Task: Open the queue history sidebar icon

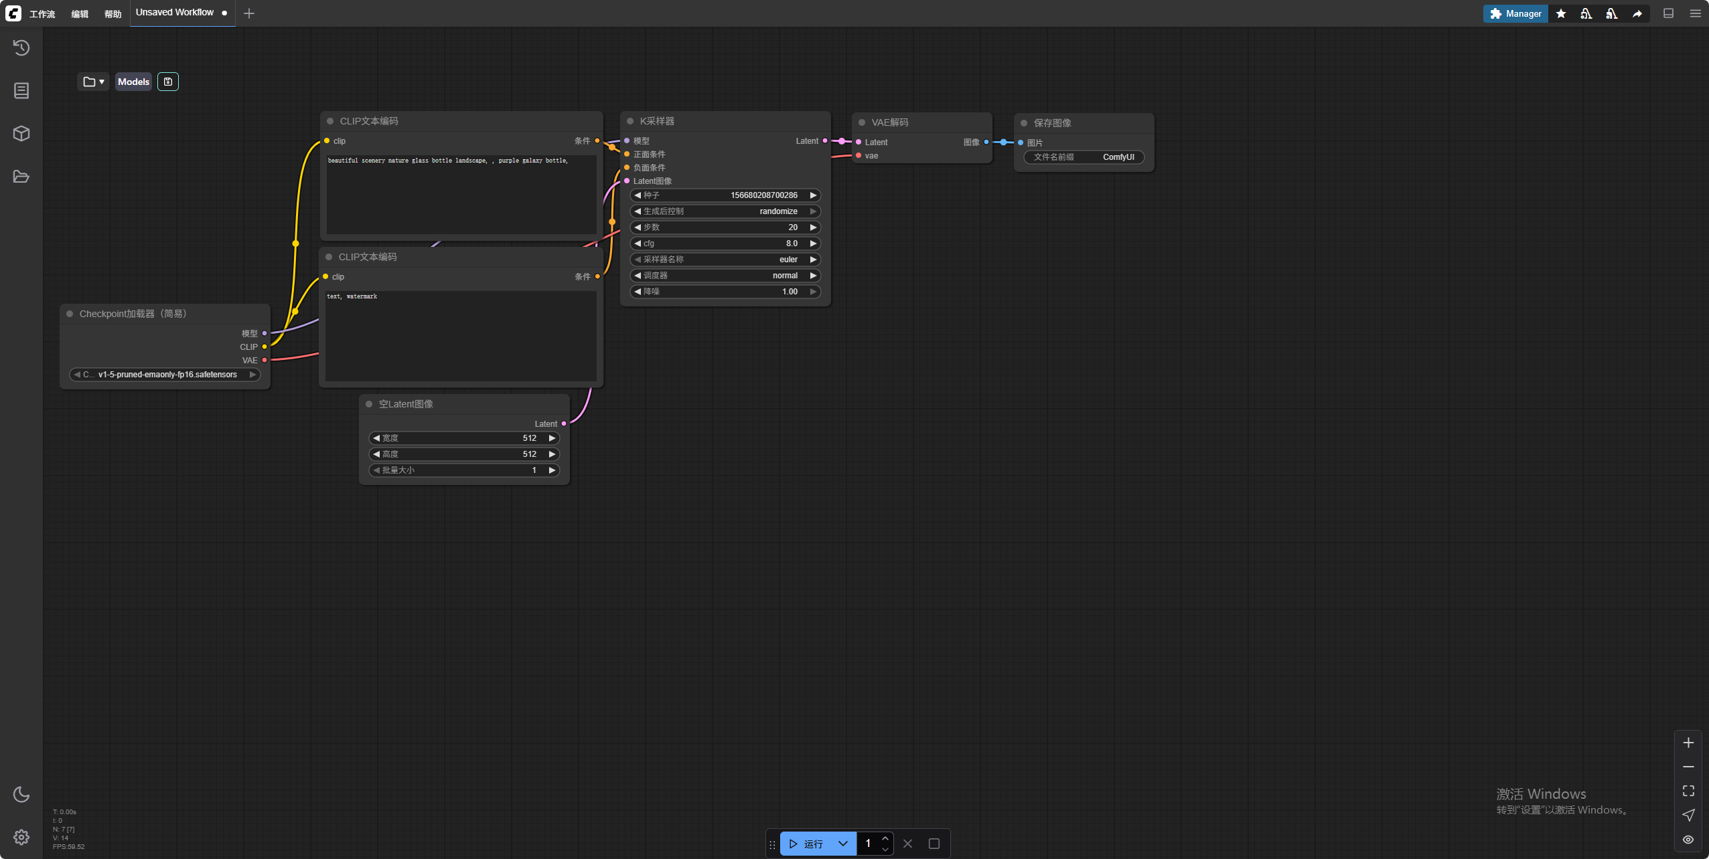Action: pos(21,47)
